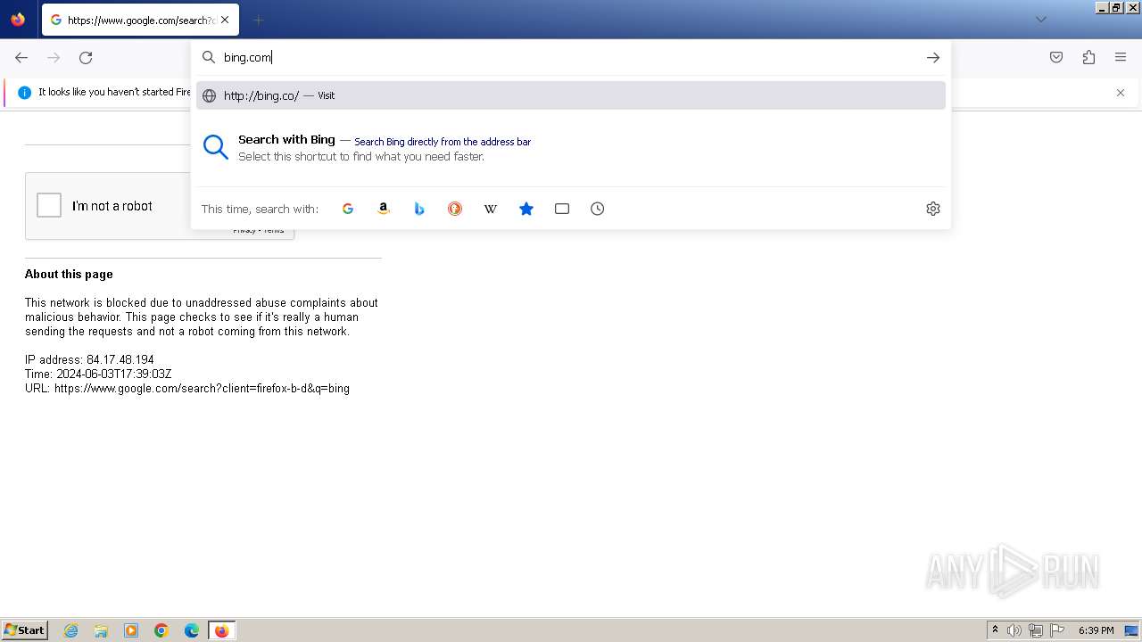The image size is (1142, 642).
Task: Launch Google Chrome from taskbar
Action: click(161, 630)
